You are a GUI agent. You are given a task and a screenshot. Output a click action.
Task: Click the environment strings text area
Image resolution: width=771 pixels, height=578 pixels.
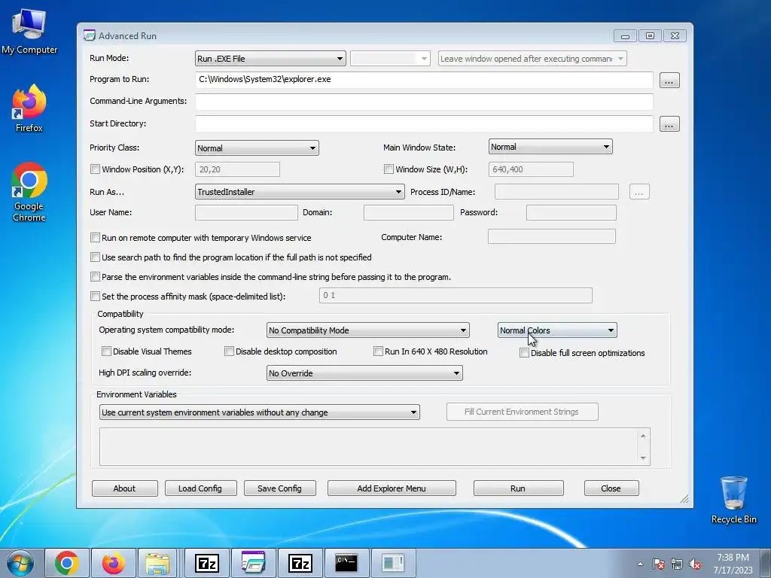(369, 446)
